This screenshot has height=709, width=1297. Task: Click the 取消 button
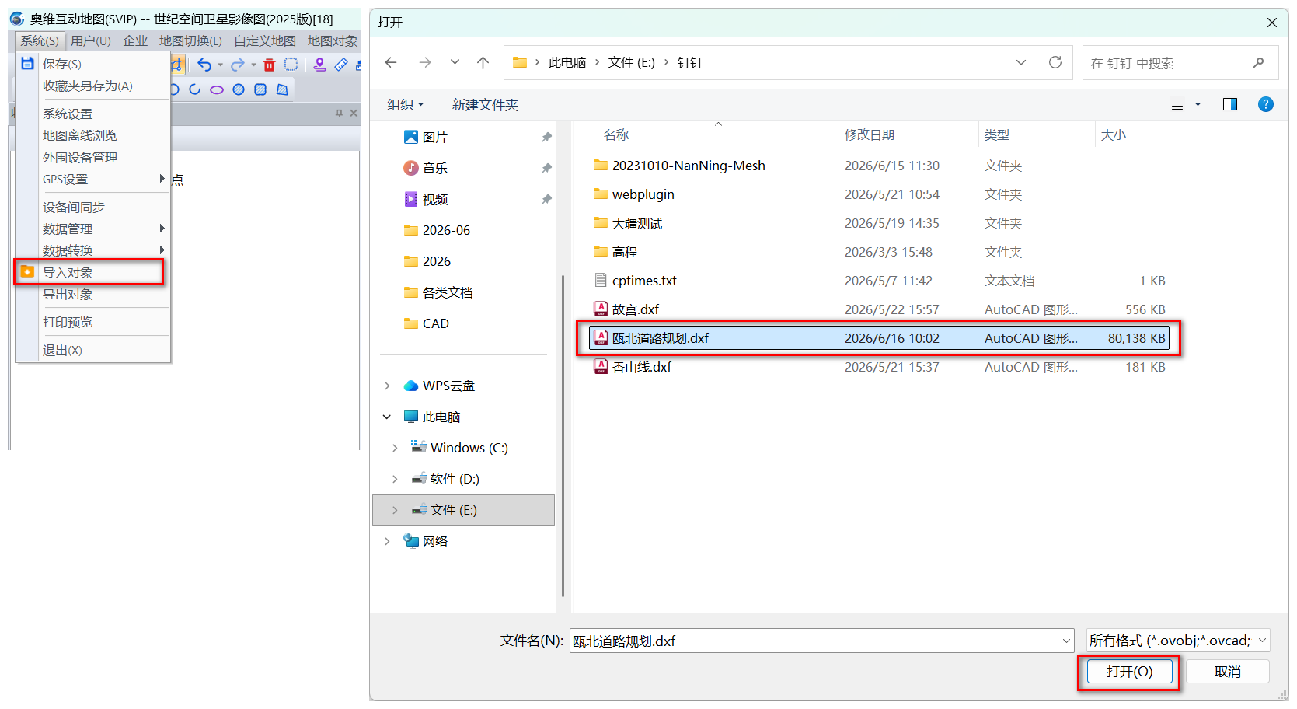click(x=1227, y=672)
